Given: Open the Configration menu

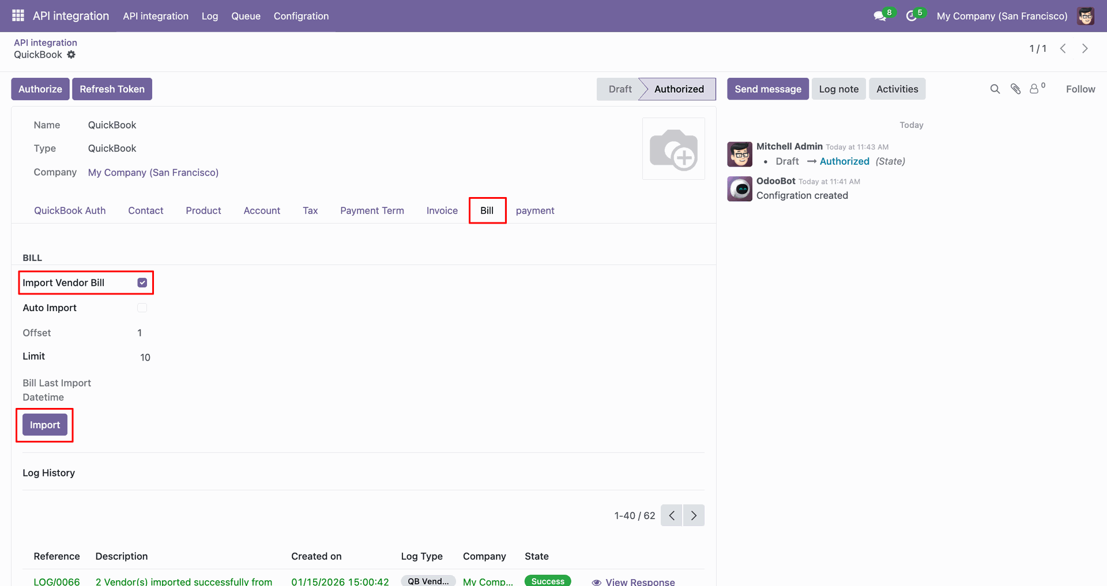Looking at the screenshot, I should click(302, 16).
